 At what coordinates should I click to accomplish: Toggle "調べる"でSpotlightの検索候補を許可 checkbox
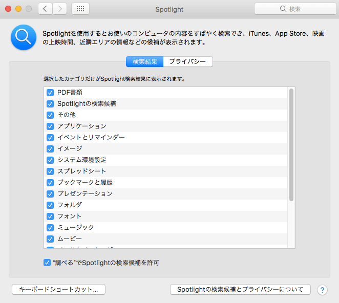pyautogui.click(x=47, y=263)
